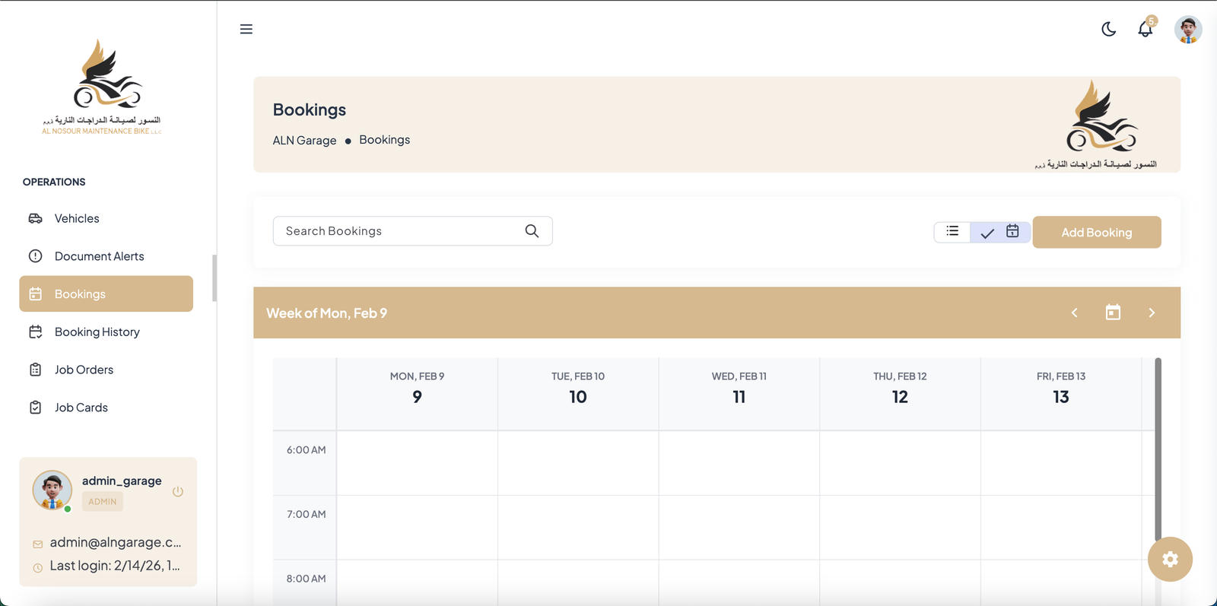Collapse the sidebar with the hamburger icon
This screenshot has width=1217, height=606.
pyautogui.click(x=246, y=29)
